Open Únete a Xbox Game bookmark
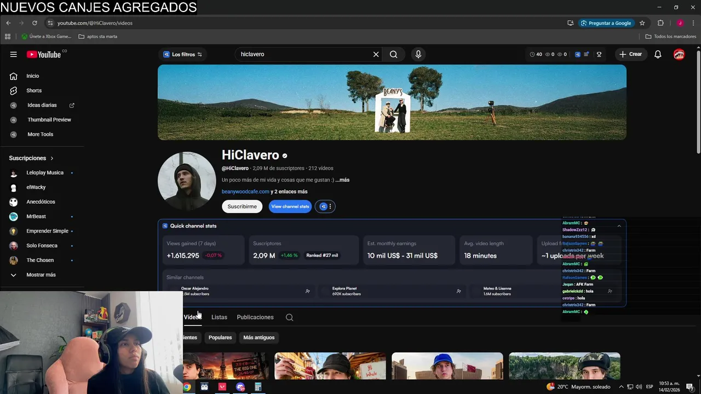This screenshot has height=394, width=701. point(47,37)
